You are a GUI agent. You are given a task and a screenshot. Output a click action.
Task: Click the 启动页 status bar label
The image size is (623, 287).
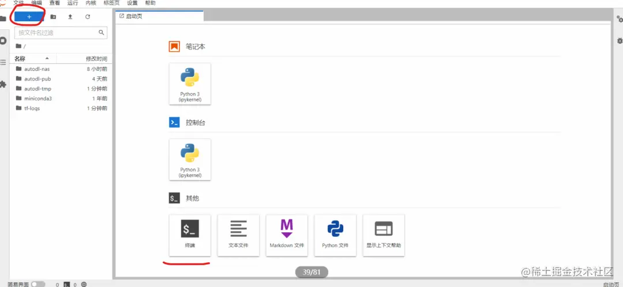pos(611,284)
